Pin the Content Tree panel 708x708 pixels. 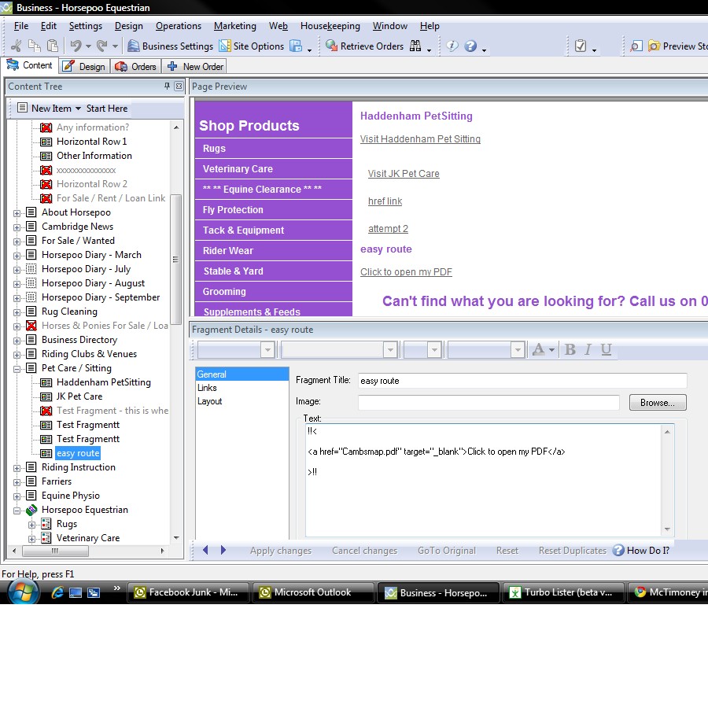167,87
